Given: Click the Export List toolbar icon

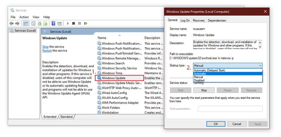Looking at the screenshot, I should pyautogui.click(x=46, y=24).
